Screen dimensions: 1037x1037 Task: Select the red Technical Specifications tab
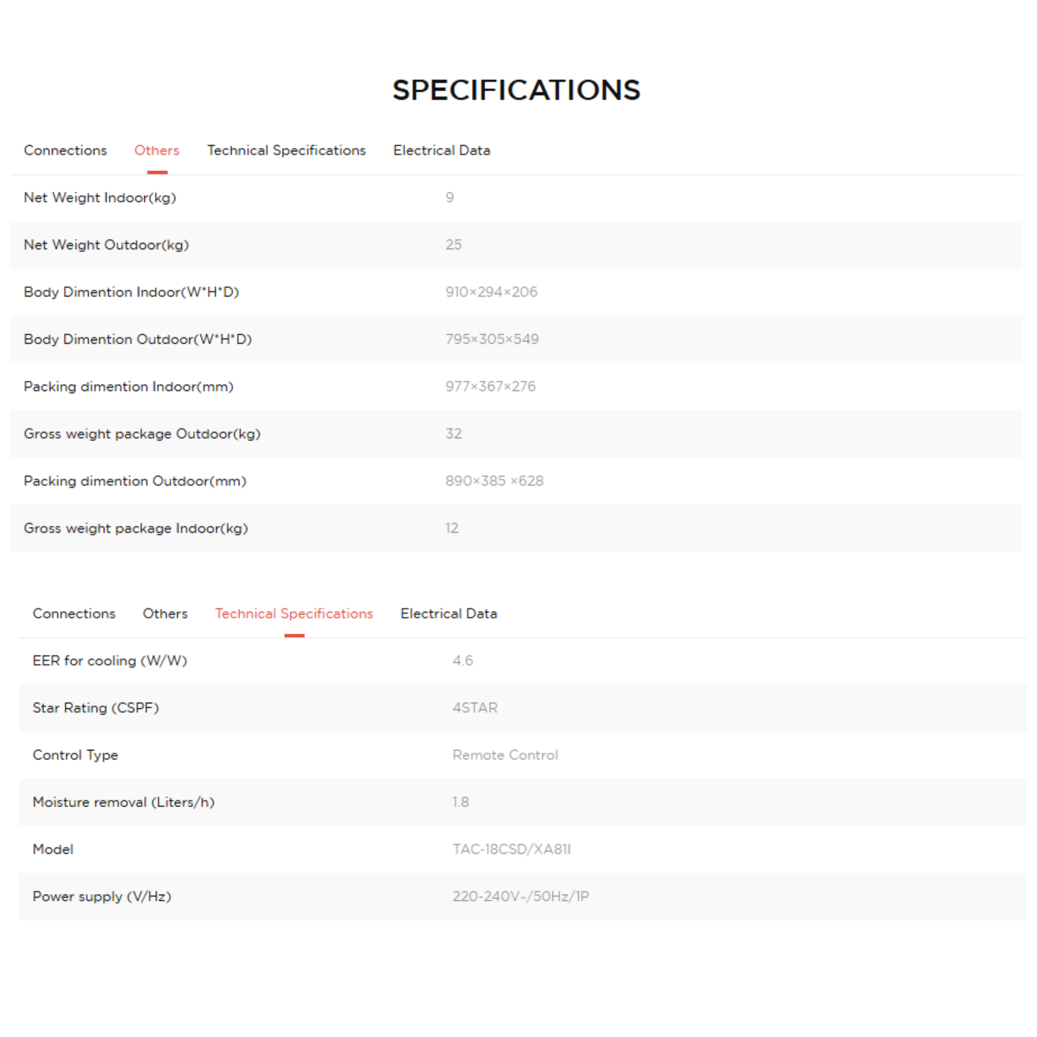(294, 614)
